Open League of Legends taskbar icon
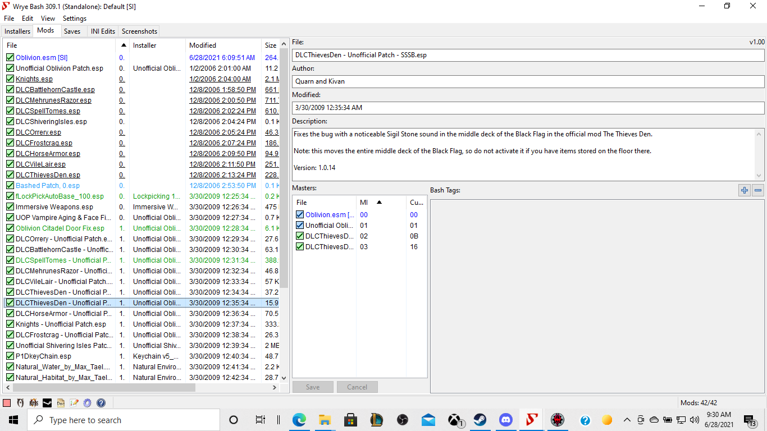 [x=377, y=420]
